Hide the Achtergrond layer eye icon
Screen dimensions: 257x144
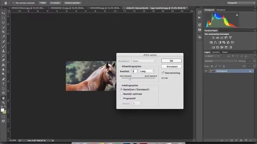pos(206,71)
